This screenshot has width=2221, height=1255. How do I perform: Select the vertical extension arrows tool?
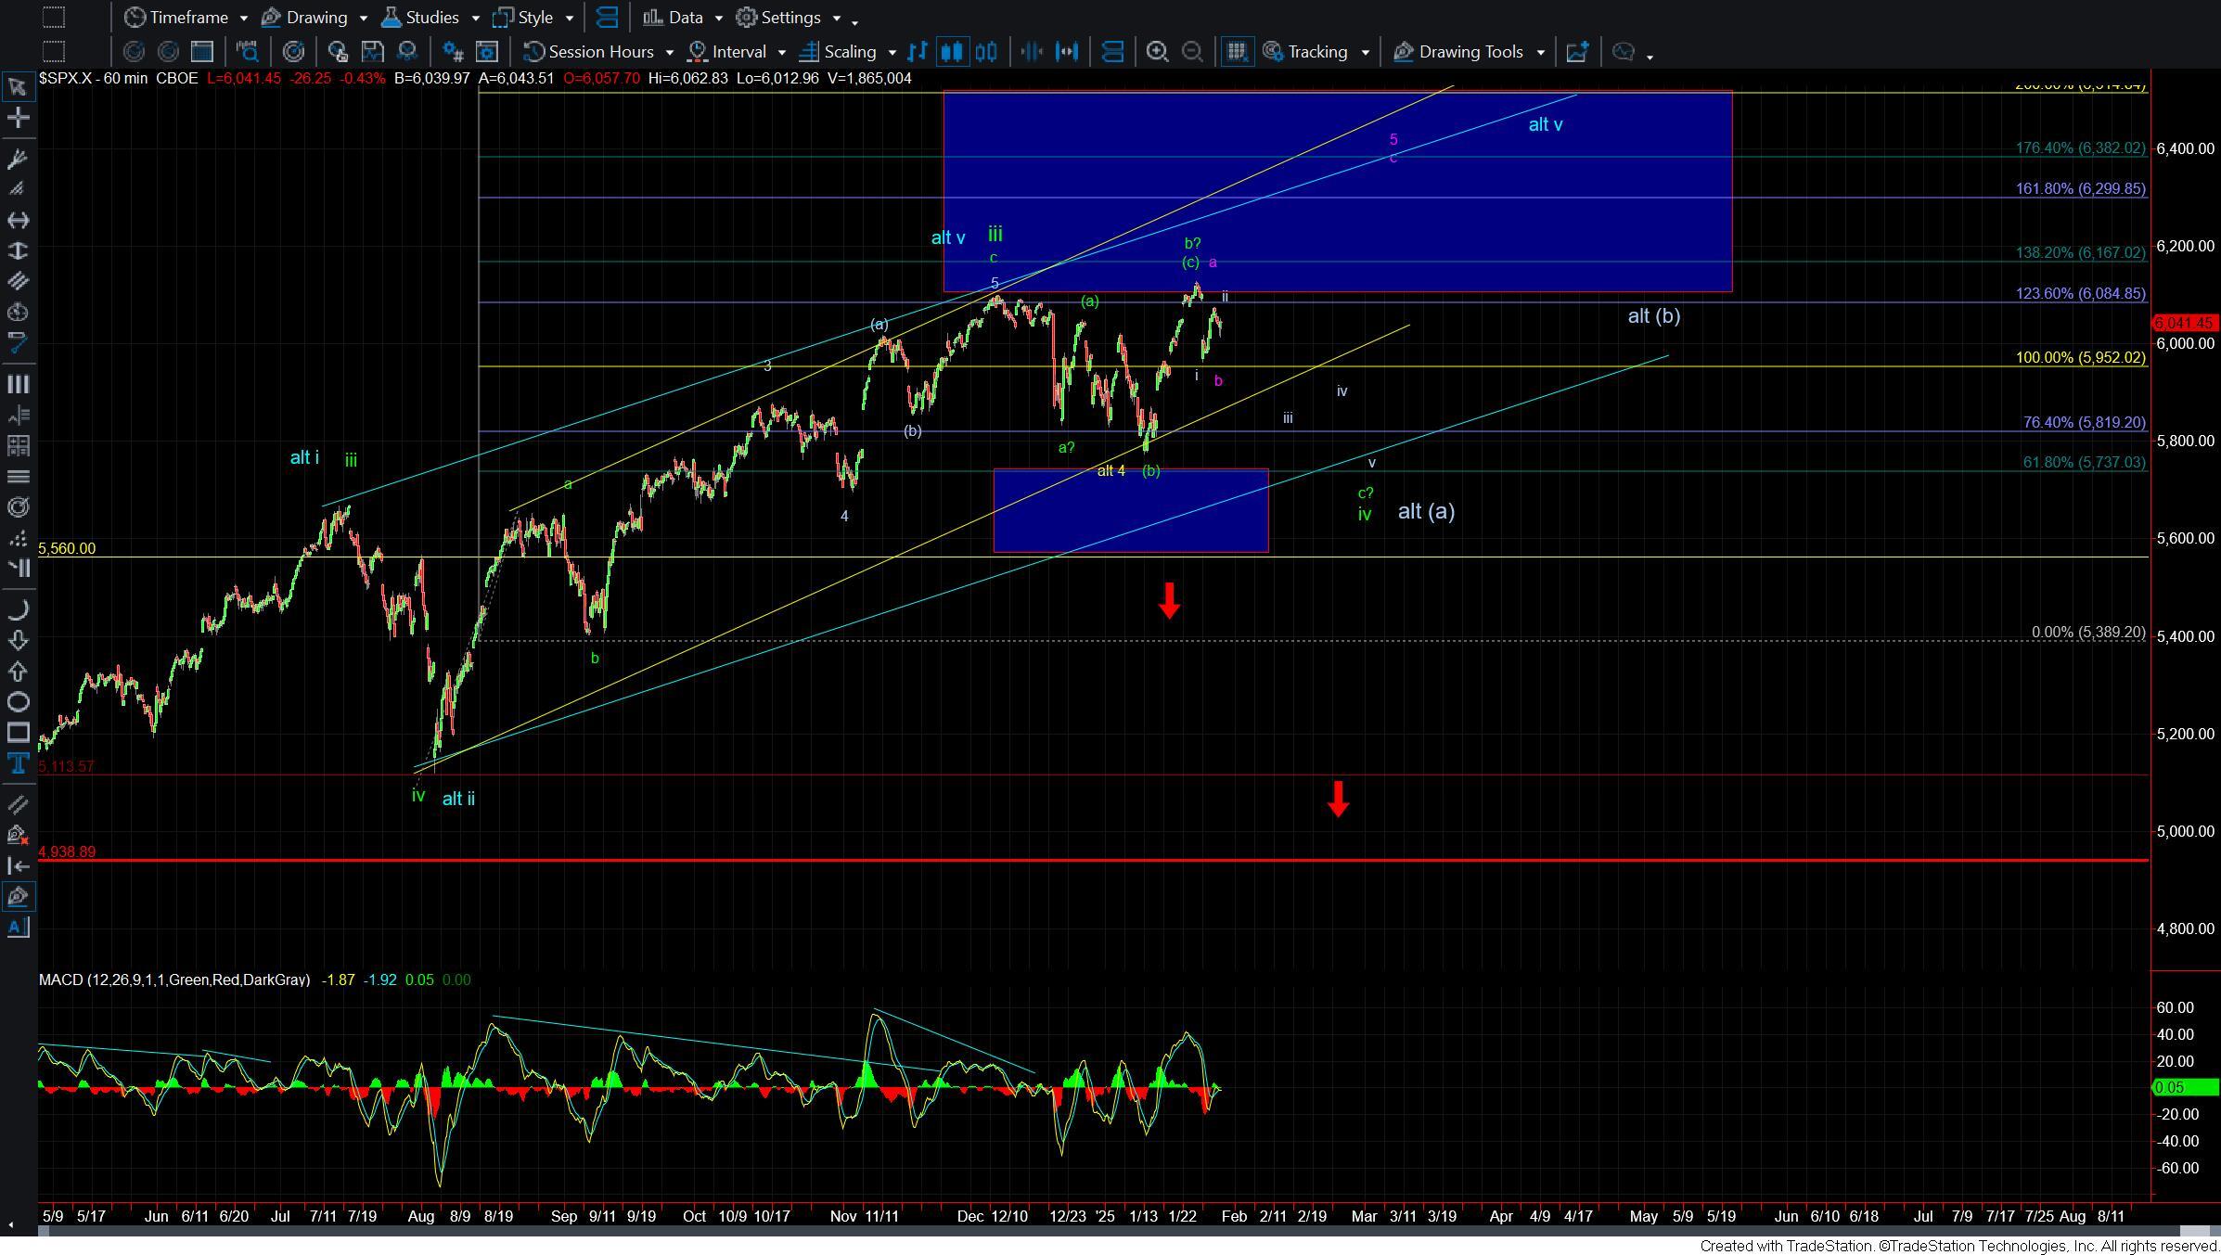coord(18,250)
